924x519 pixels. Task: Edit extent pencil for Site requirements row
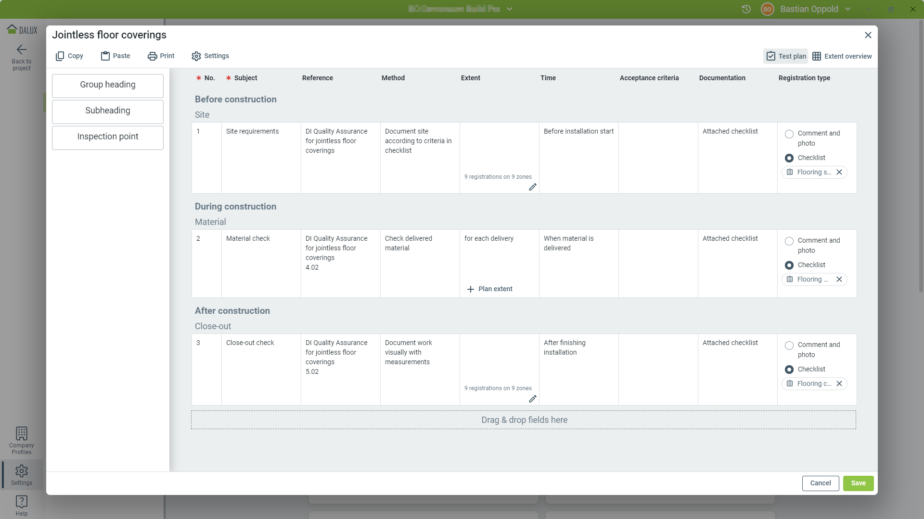[532, 187]
